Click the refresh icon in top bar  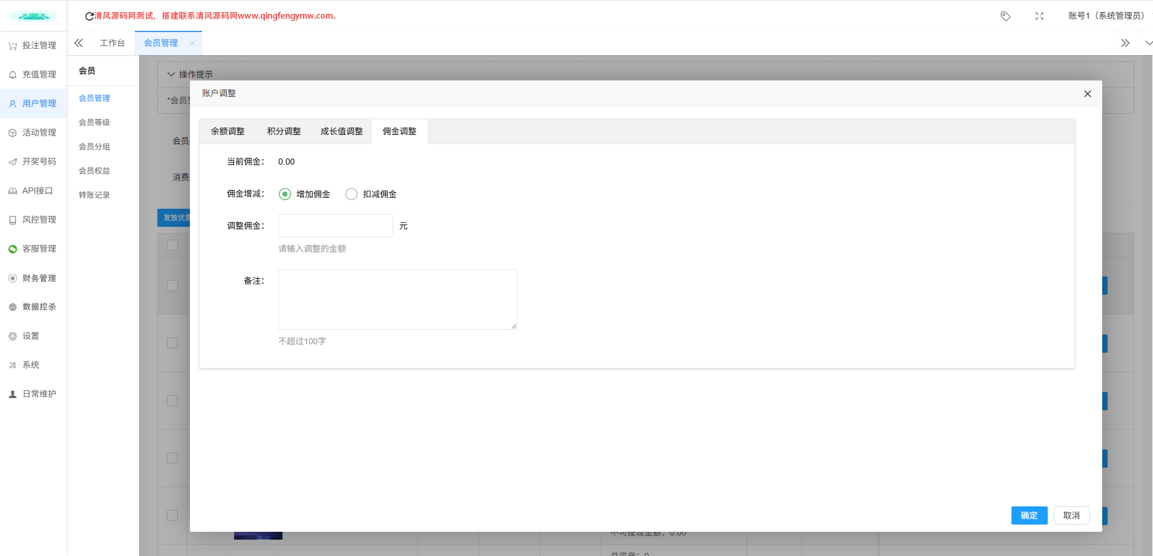point(89,16)
